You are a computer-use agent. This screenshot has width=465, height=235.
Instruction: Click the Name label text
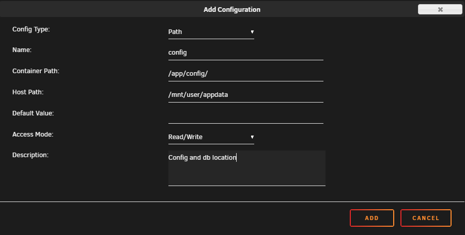tap(22, 49)
